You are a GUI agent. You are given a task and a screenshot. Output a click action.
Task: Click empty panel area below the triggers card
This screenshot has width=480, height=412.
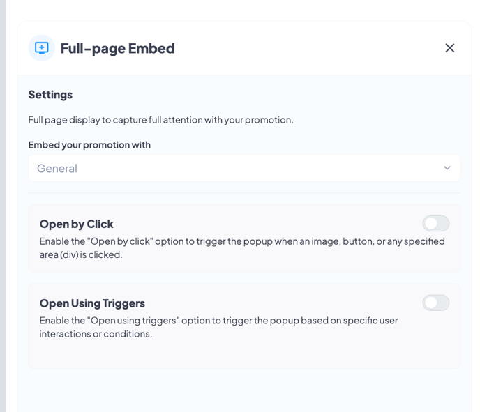pyautogui.click(x=244, y=391)
